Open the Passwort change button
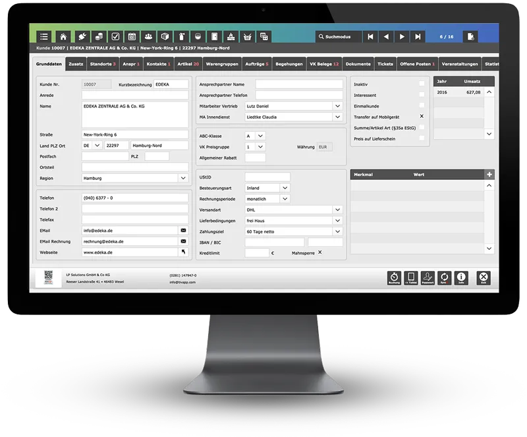The image size is (527, 437). tap(428, 278)
